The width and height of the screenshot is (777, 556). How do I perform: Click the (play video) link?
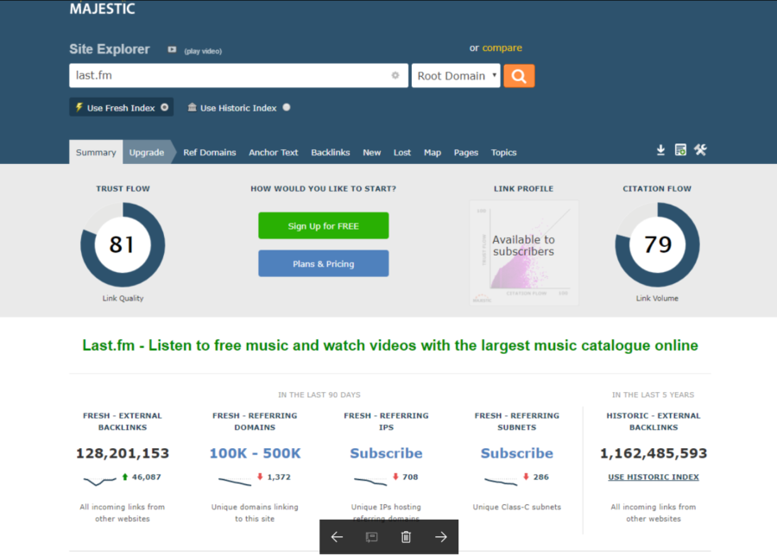click(x=203, y=51)
